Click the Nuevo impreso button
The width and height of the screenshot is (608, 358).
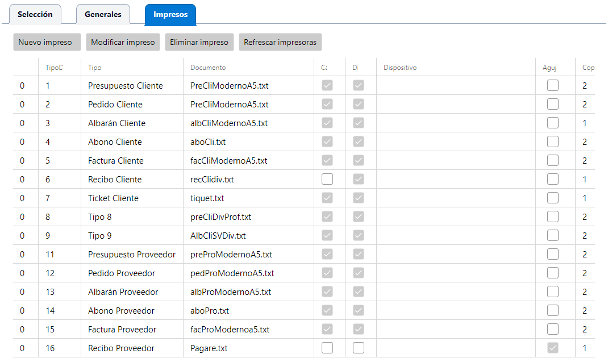click(x=47, y=42)
